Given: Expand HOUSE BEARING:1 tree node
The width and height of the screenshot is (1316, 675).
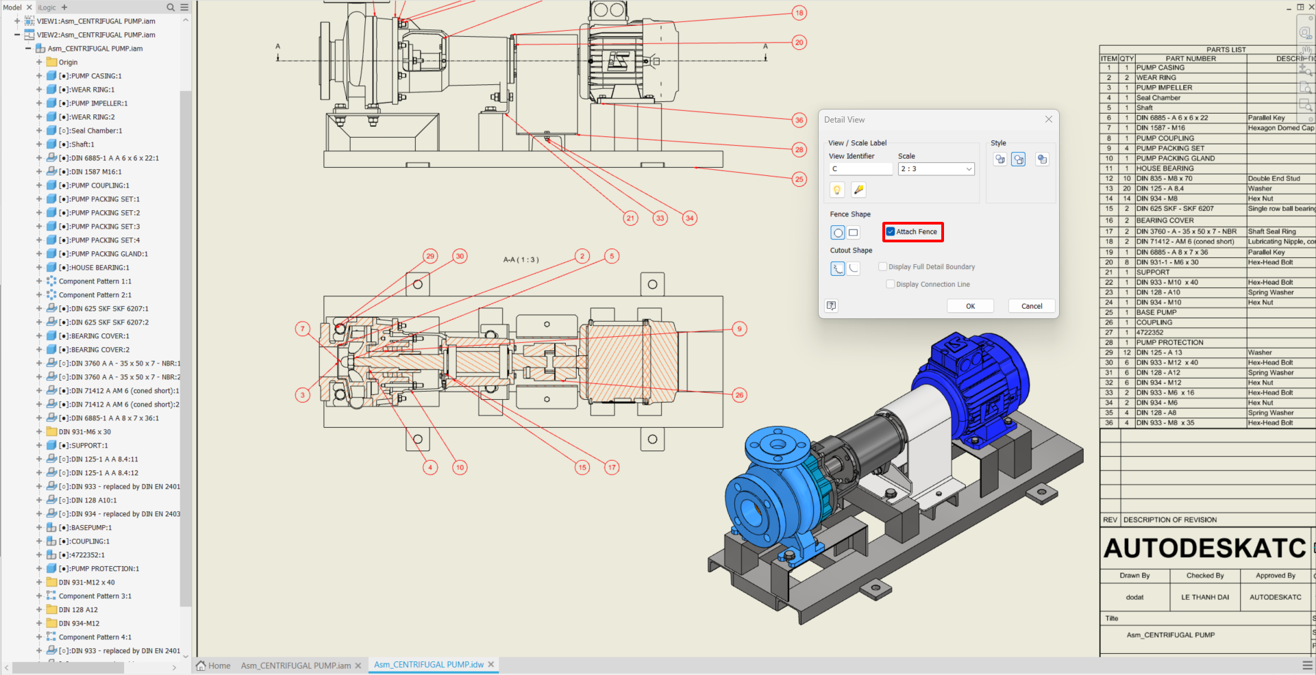Looking at the screenshot, I should click(39, 268).
